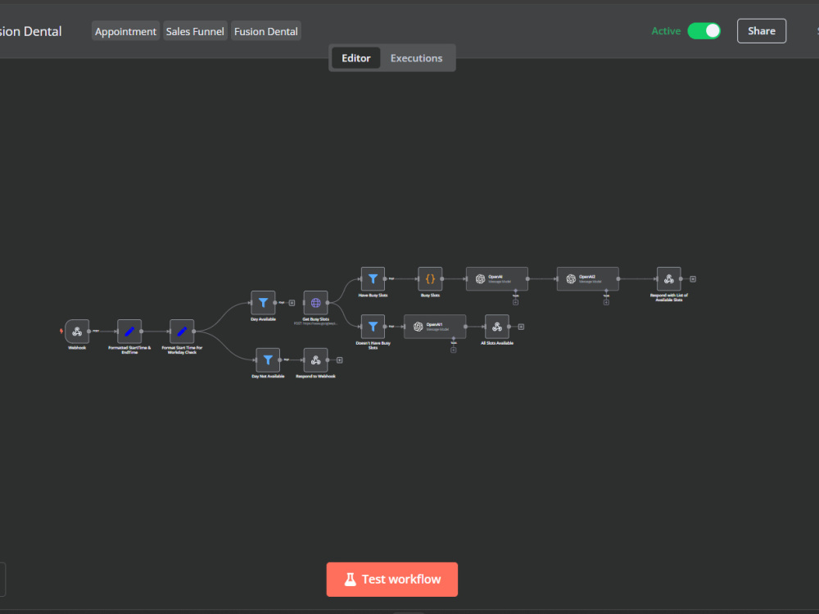The height and width of the screenshot is (614, 819).
Task: Click the Webhook output connector dot
Action: 88,331
